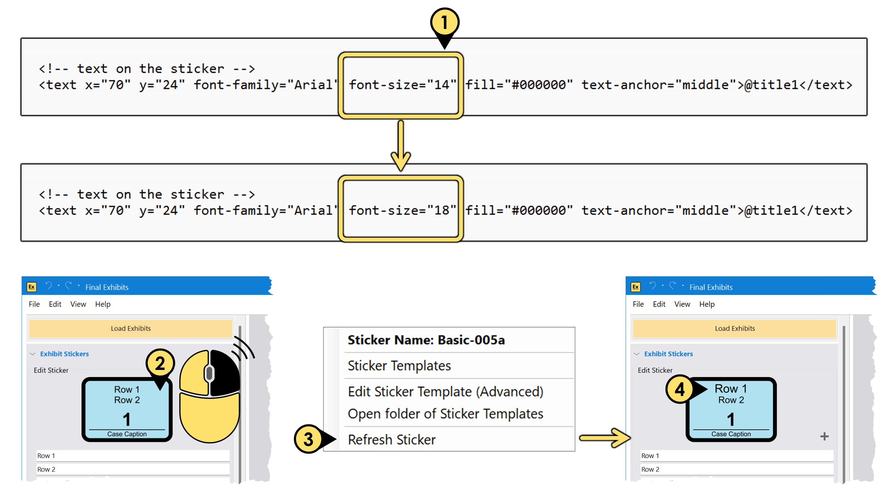Click the redo arrow in left window
888x499 pixels.
[x=69, y=286]
